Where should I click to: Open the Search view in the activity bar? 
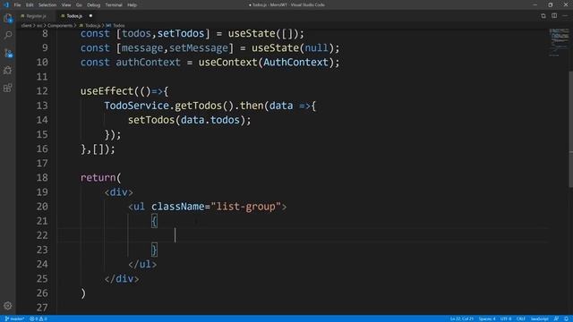8,35
